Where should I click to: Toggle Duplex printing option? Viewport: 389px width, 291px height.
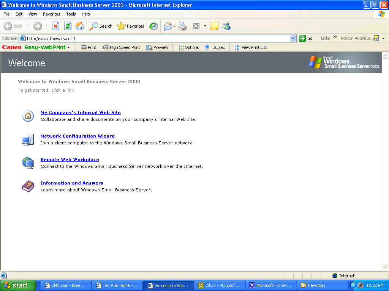point(215,47)
